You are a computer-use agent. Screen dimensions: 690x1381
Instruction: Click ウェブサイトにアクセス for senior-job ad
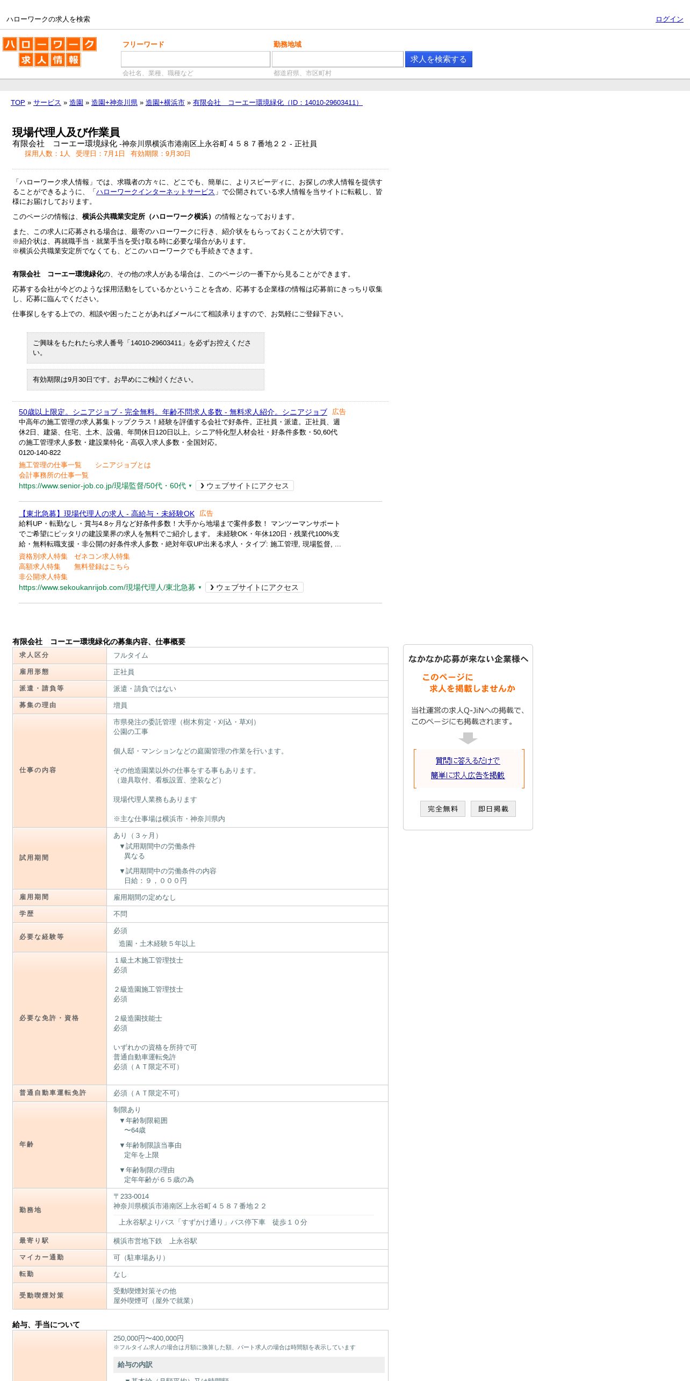[x=245, y=486]
